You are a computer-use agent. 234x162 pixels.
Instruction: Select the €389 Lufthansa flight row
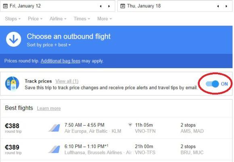pyautogui.click(x=117, y=150)
